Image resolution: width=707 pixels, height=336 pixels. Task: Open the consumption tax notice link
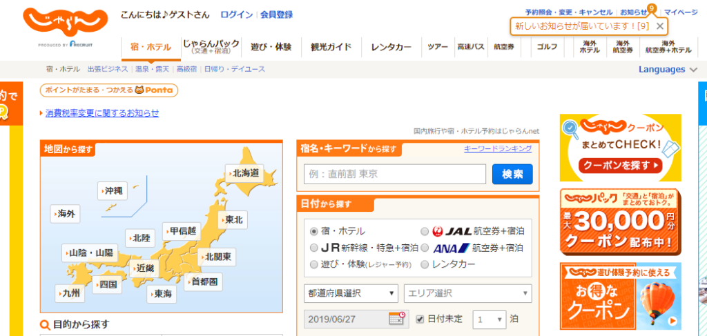click(x=102, y=113)
